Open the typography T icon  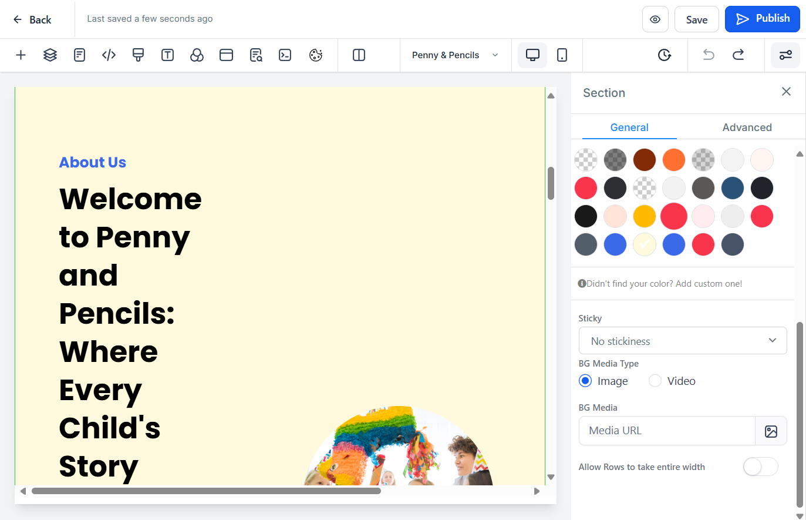click(x=167, y=55)
